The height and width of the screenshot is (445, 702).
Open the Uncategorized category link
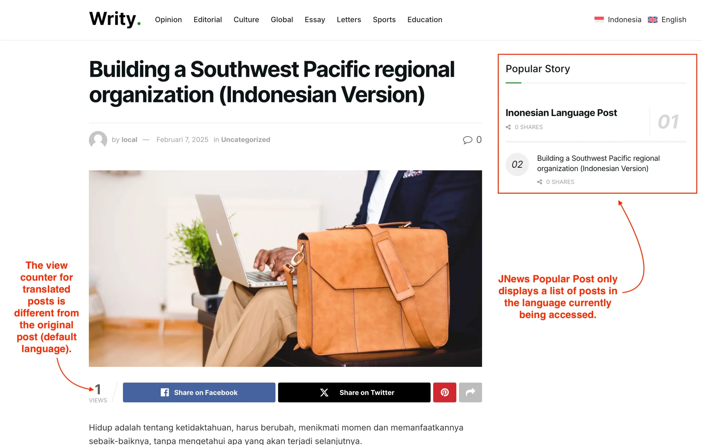pos(245,140)
